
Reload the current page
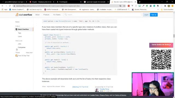point(10,6)
